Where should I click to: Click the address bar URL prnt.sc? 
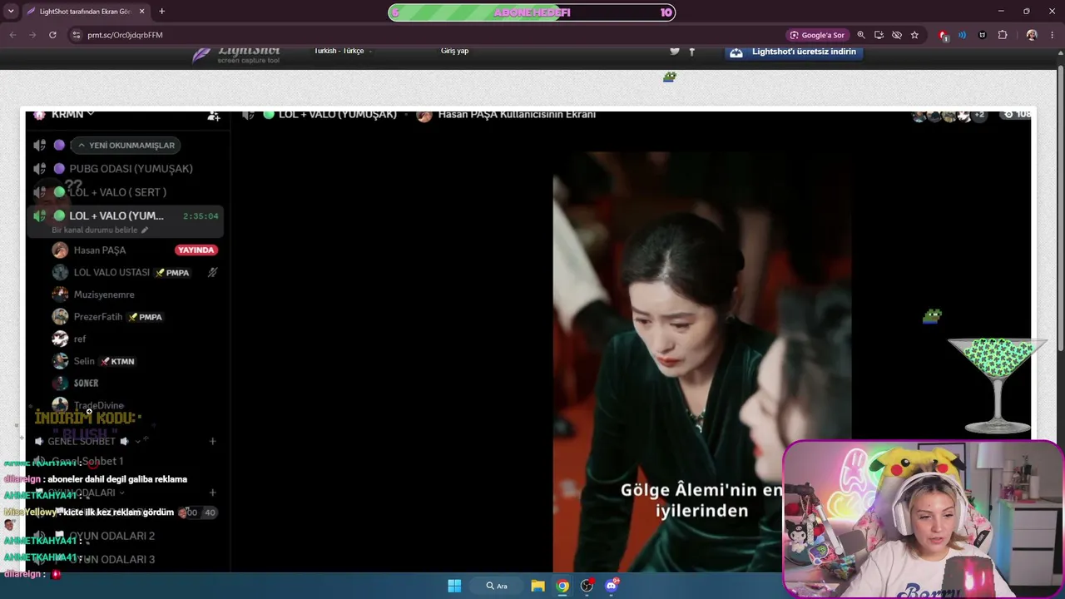pyautogui.click(x=125, y=35)
